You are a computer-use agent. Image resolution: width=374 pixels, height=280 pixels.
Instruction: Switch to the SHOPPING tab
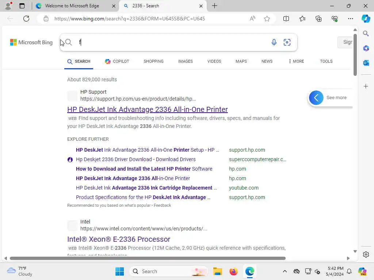click(x=154, y=61)
